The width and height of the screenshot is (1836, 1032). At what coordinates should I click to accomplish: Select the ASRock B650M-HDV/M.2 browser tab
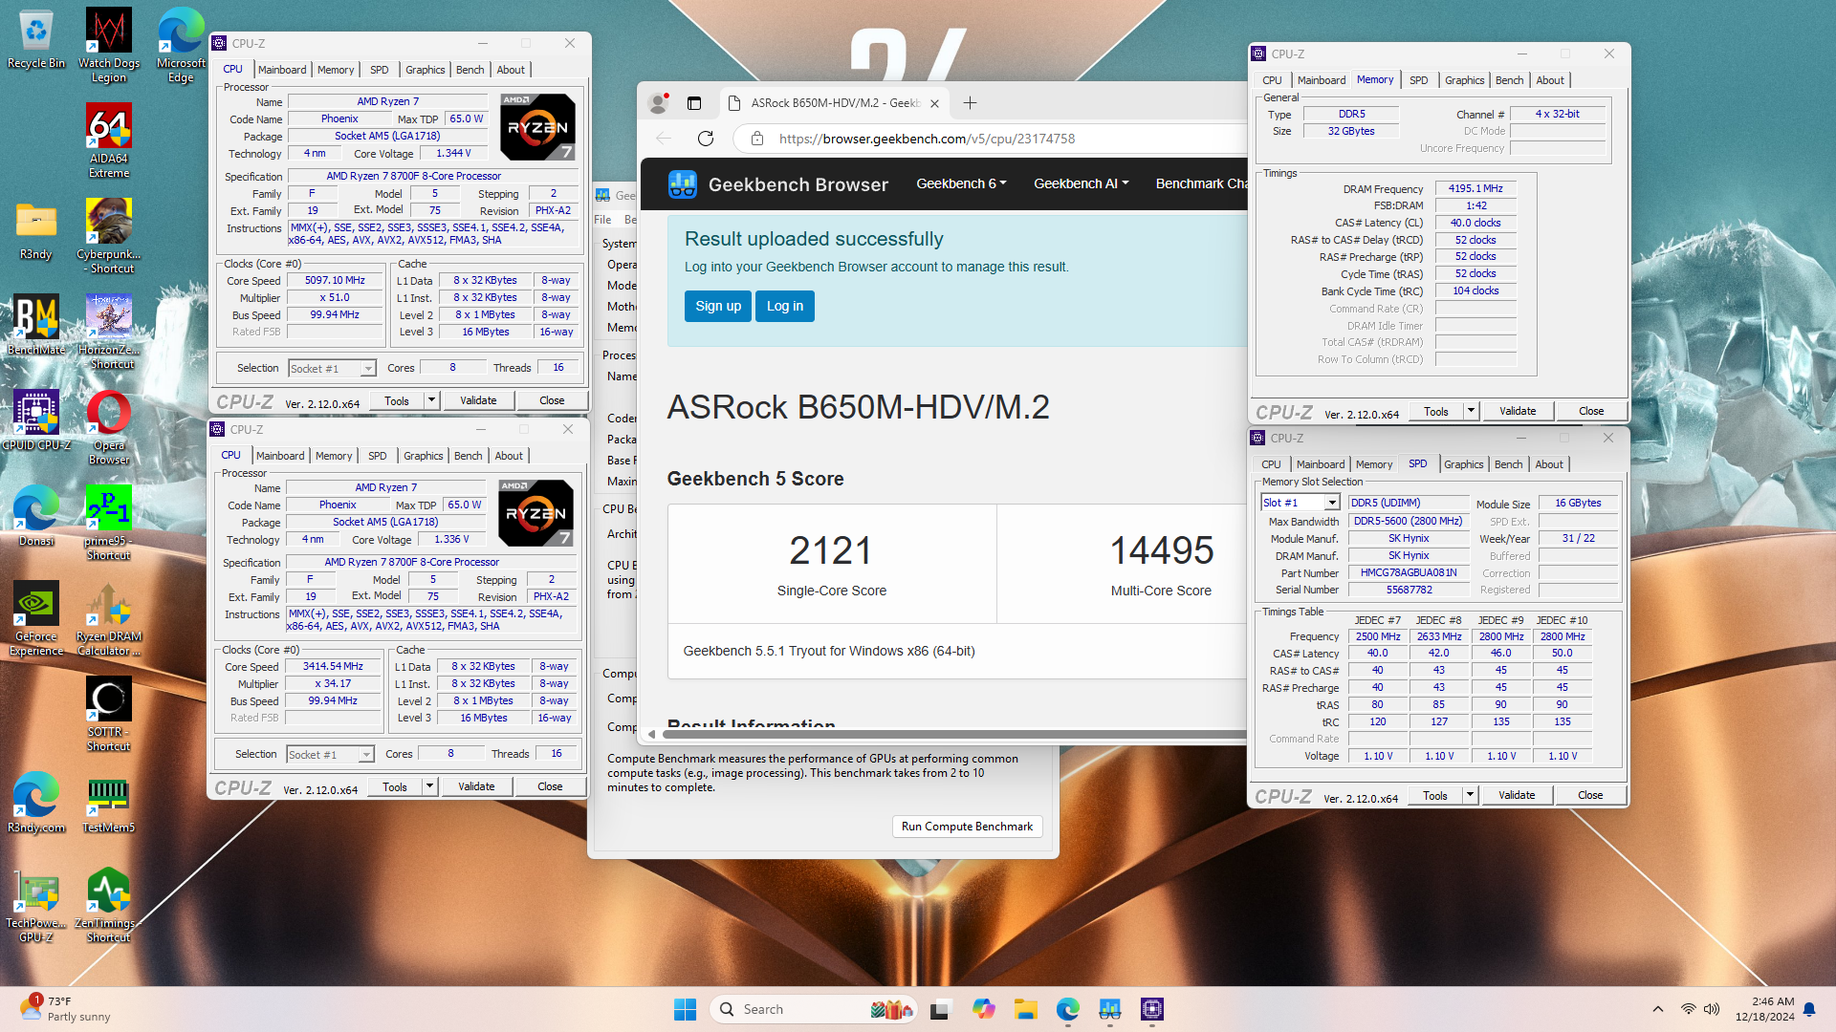point(832,103)
